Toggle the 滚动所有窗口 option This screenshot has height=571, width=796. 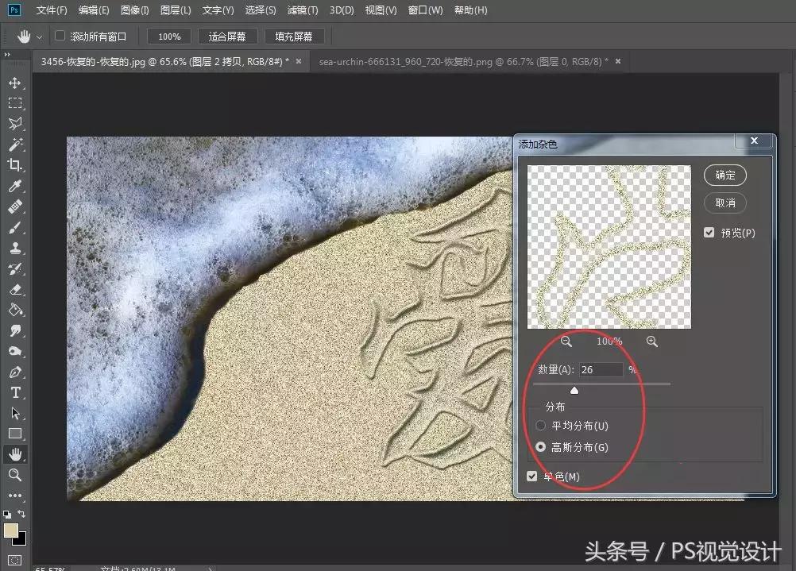click(60, 36)
